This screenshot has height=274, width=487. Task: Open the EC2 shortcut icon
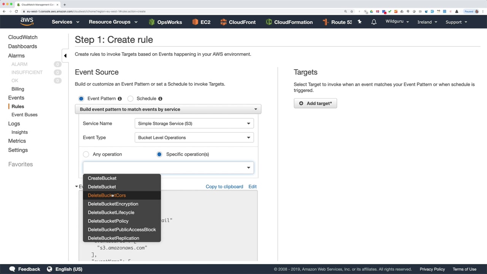click(x=195, y=22)
